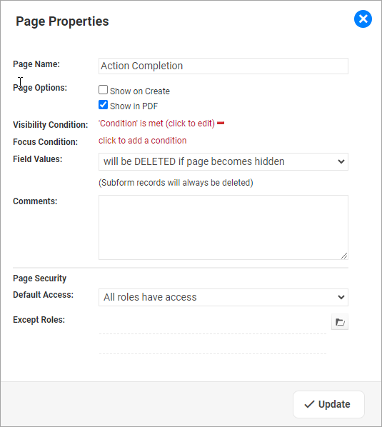Click the chevron arrow of Field Values combo
Image resolution: width=382 pixels, height=427 pixels.
341,162
